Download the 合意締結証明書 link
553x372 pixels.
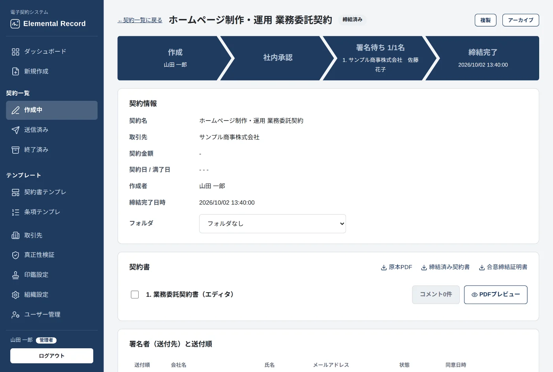click(503, 267)
